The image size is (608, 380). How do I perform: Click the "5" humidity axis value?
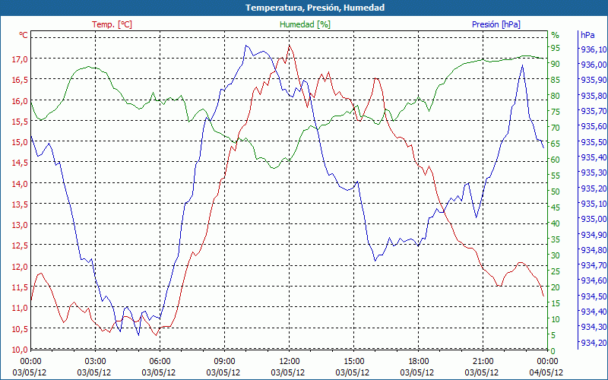pos(553,335)
